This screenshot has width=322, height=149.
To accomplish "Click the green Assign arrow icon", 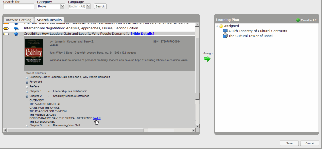I will 207,59.
